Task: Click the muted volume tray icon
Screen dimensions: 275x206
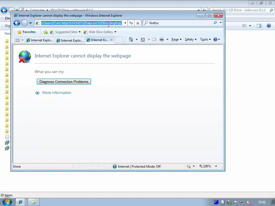Action: click(x=249, y=202)
